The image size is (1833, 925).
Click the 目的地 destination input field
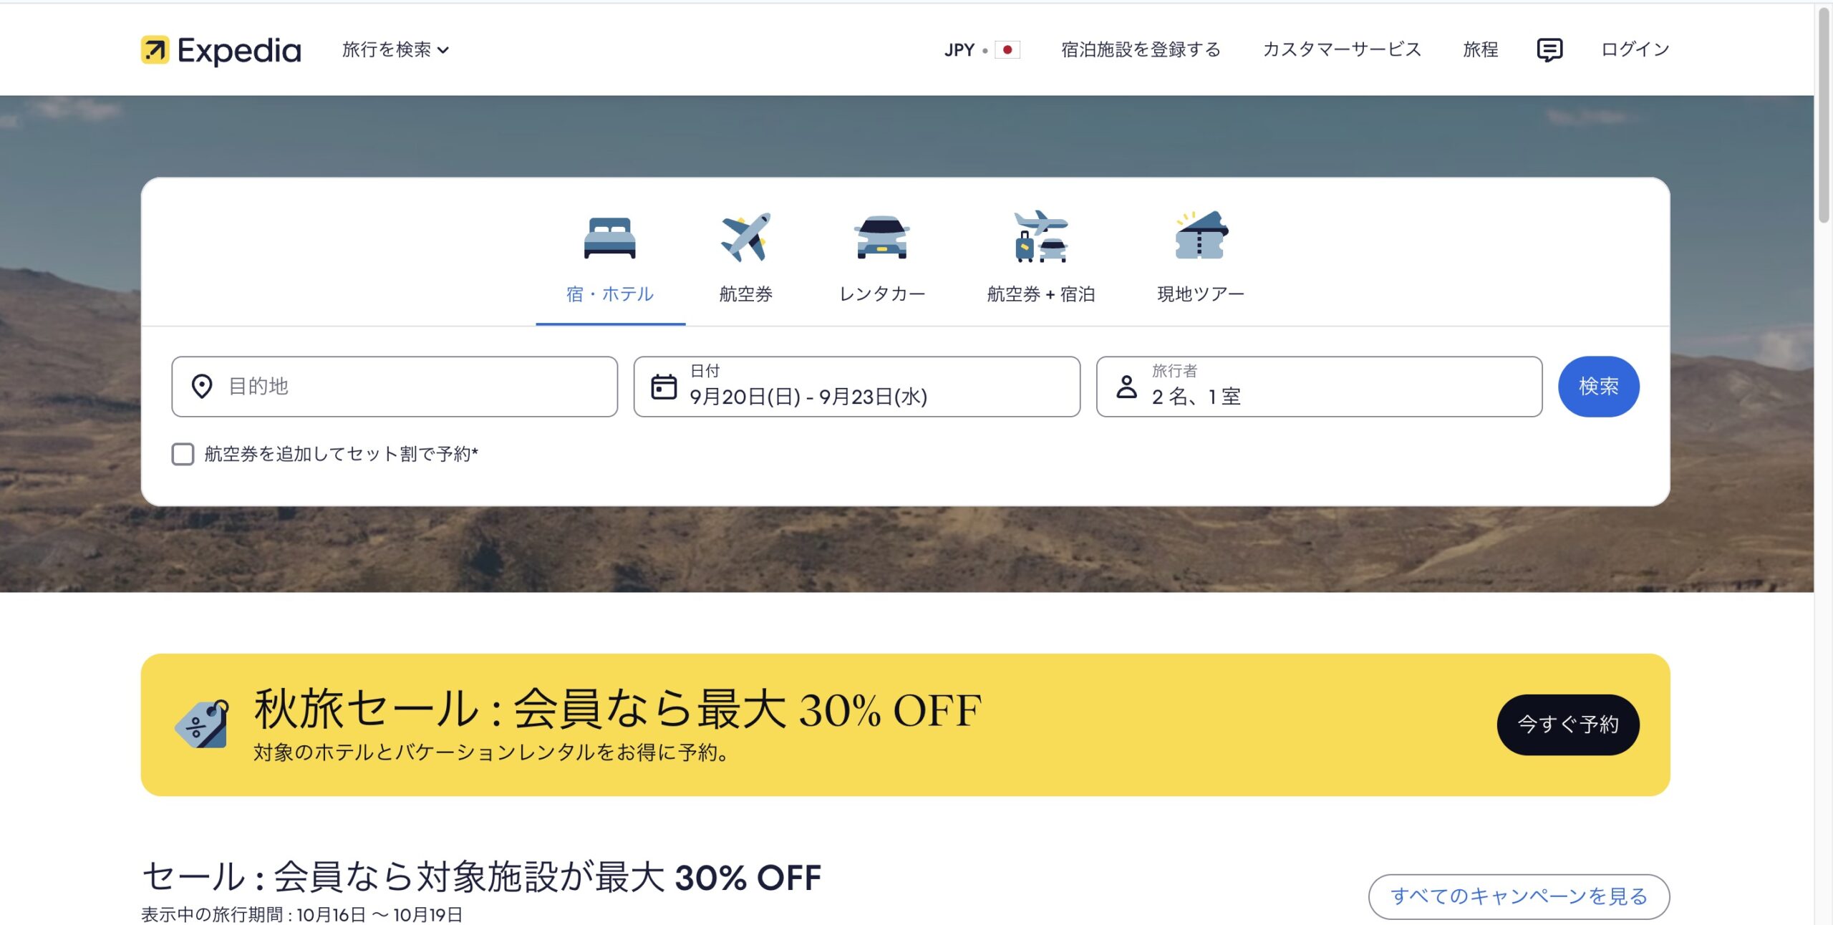pos(395,387)
